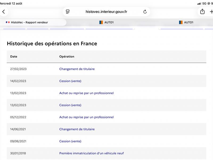
Task: Select the date 14/06/2021
Action: point(18,129)
